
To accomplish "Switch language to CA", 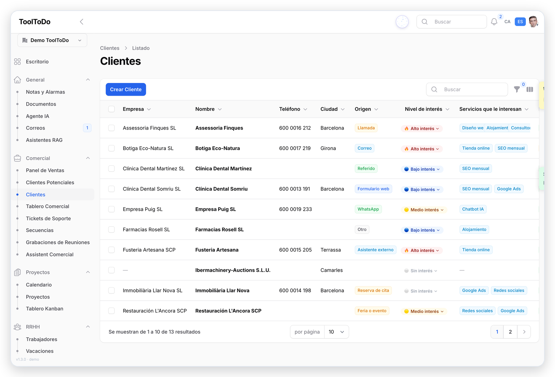I will [507, 22].
